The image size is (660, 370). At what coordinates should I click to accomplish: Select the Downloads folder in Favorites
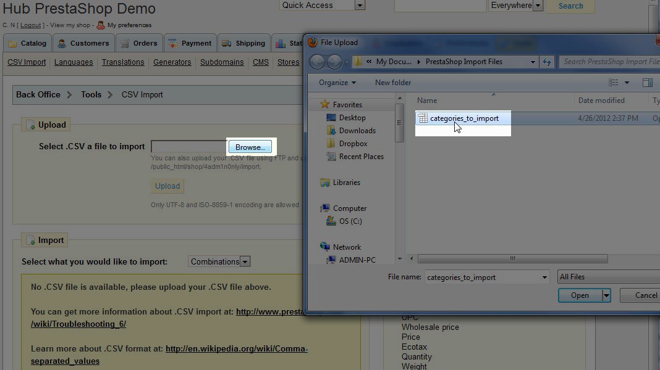pos(357,131)
